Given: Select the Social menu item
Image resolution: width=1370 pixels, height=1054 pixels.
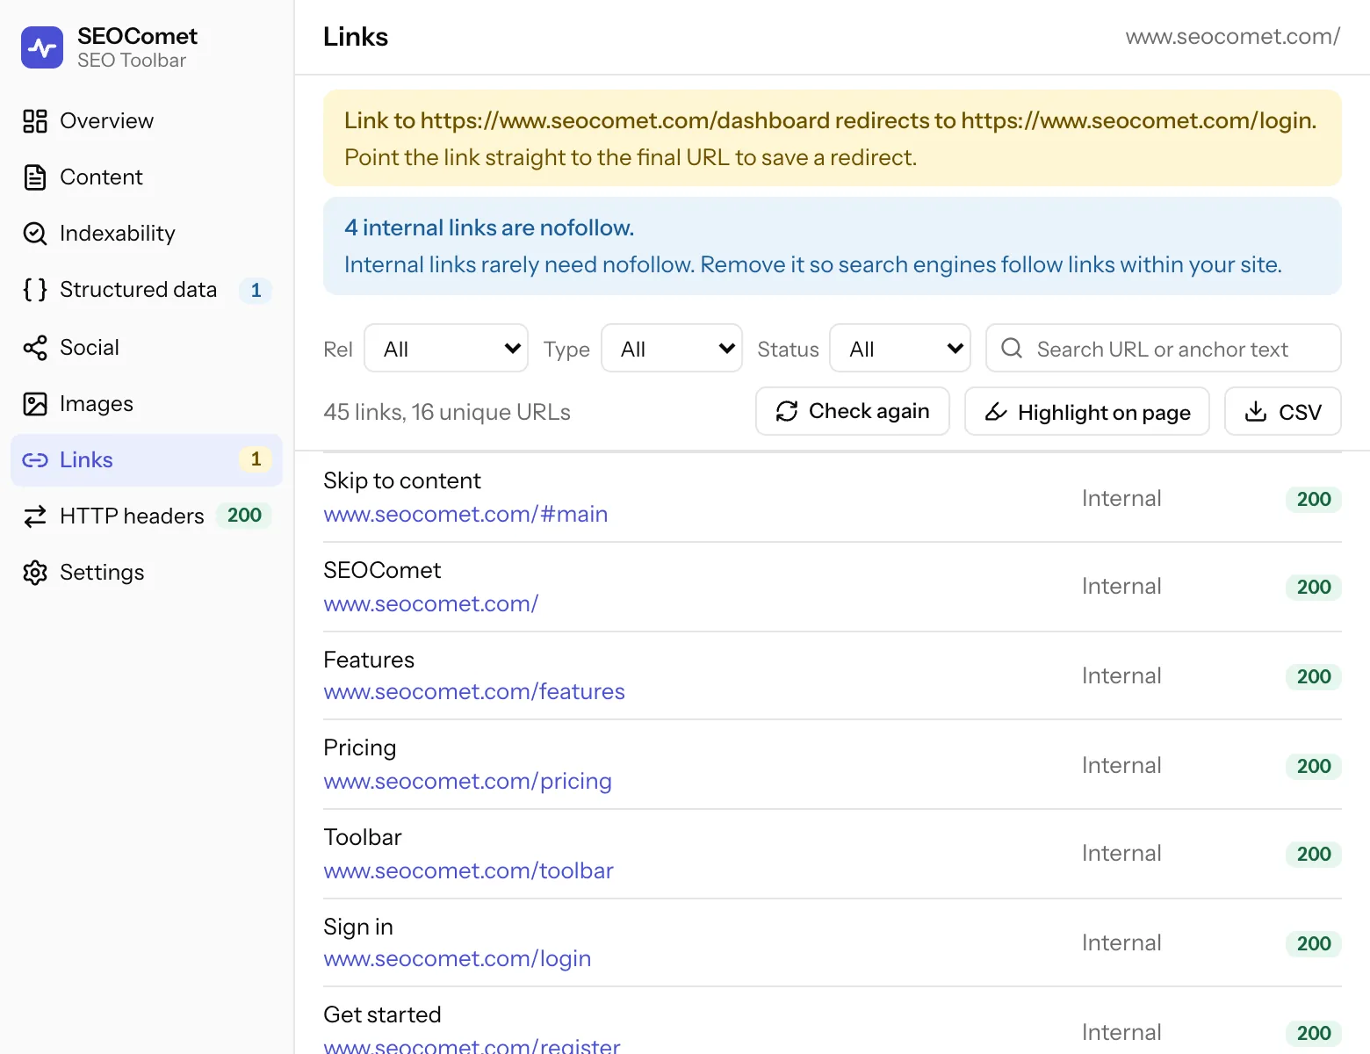Looking at the screenshot, I should coord(147,348).
